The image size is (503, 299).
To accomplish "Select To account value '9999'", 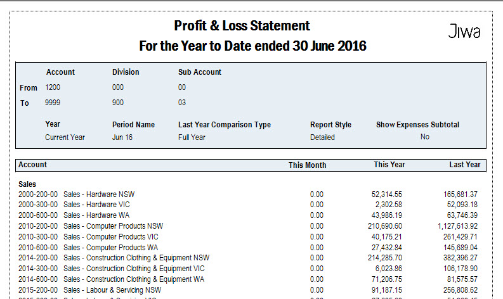I will point(53,103).
